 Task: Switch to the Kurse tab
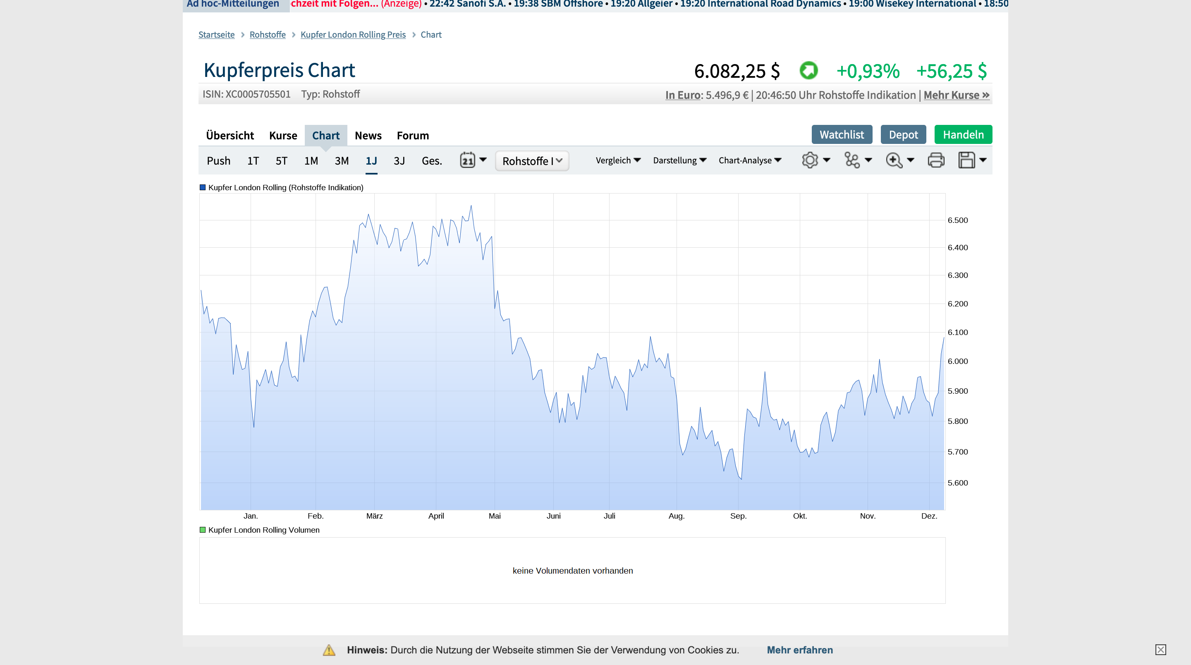tap(283, 136)
